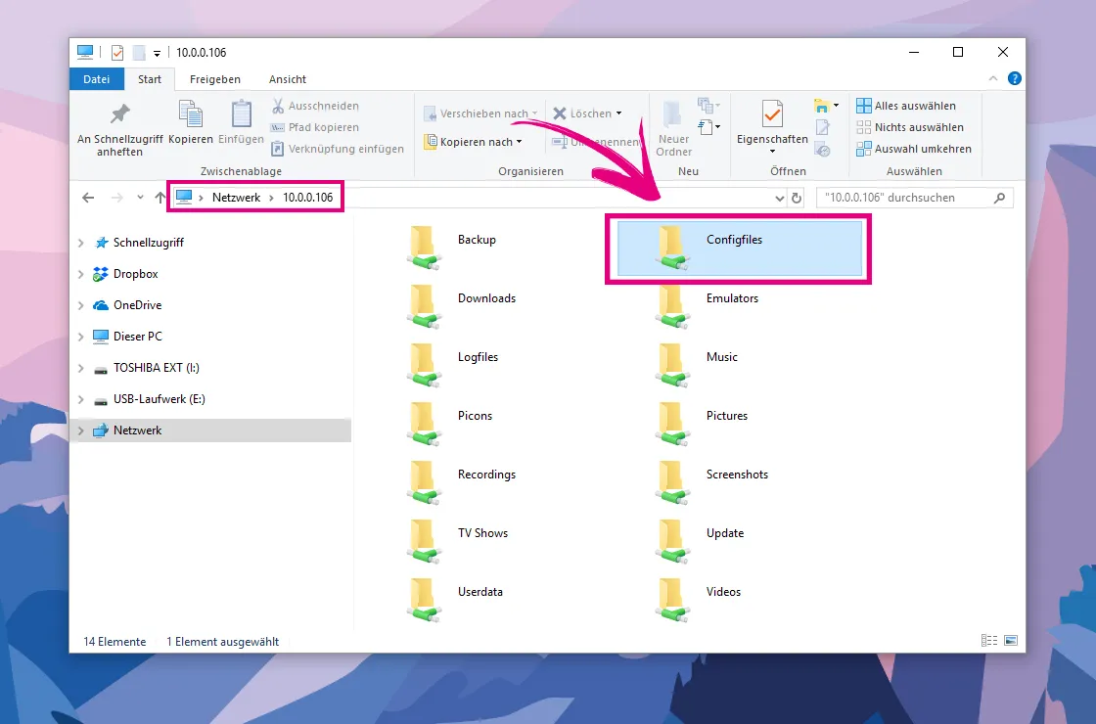Click Pfad kopieren command

[x=315, y=127]
